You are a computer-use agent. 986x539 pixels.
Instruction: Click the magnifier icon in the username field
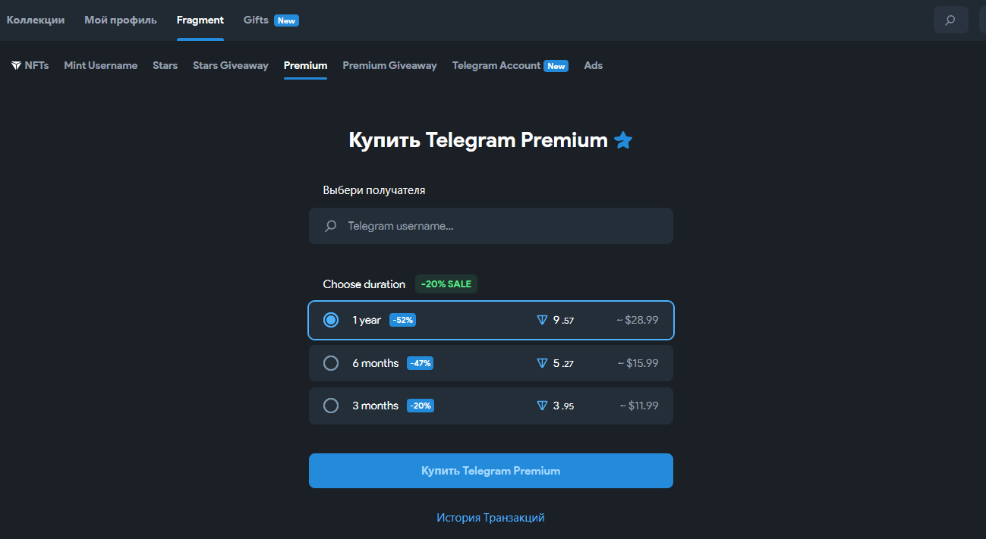click(x=330, y=226)
